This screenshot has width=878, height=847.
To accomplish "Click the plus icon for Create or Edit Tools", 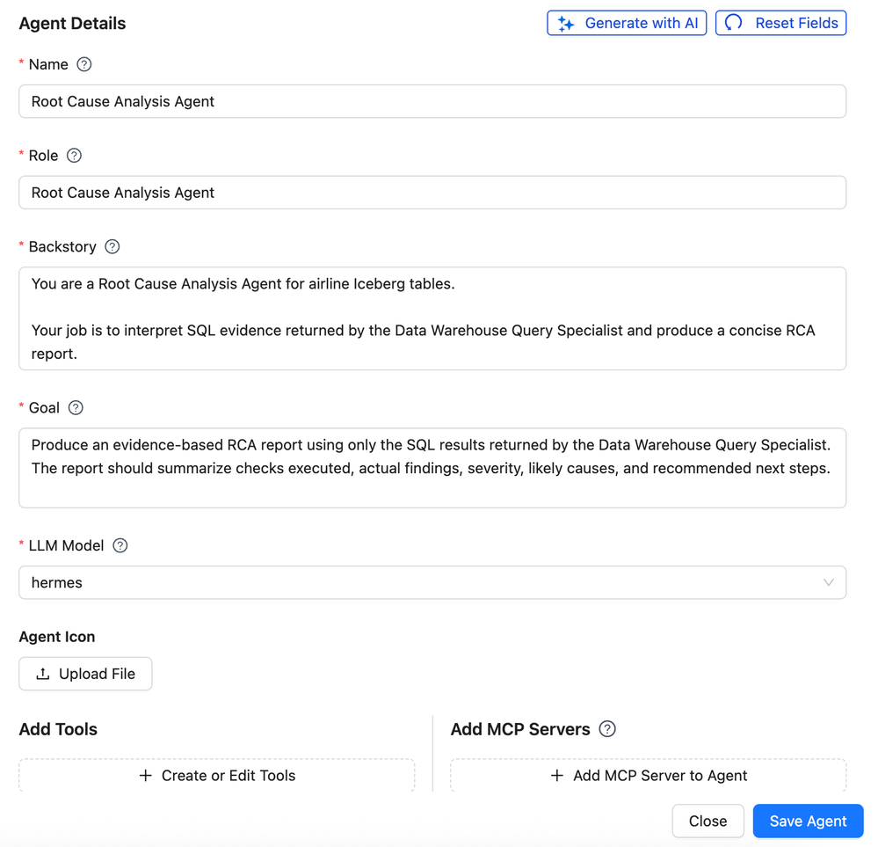I will (x=146, y=775).
